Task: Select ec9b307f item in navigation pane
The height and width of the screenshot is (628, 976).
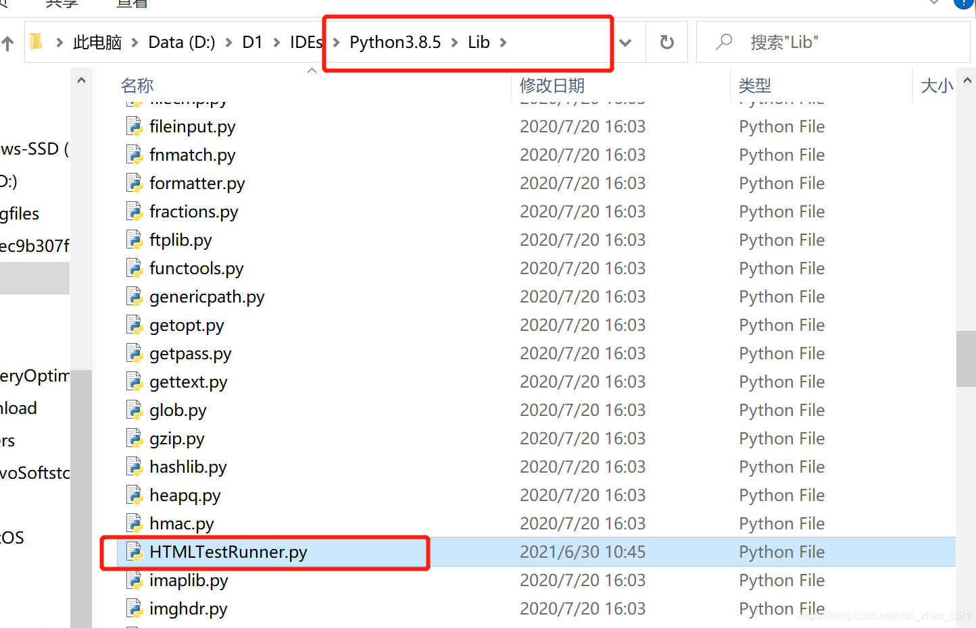Action: point(34,246)
